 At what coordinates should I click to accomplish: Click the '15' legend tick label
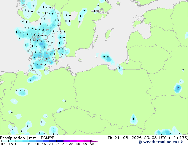point(44,144)
